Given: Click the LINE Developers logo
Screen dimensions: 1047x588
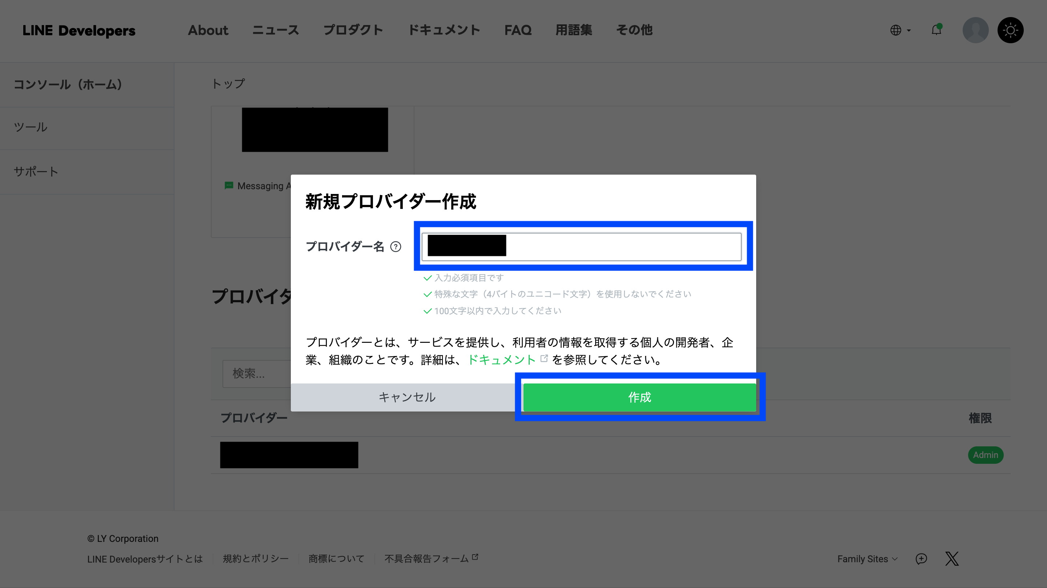Looking at the screenshot, I should [x=79, y=31].
